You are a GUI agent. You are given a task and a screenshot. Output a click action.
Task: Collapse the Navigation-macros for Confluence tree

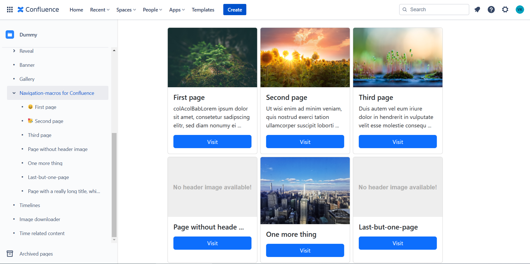[14, 93]
